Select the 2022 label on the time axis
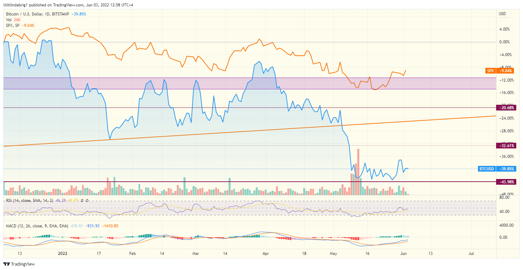 pyautogui.click(x=63, y=254)
